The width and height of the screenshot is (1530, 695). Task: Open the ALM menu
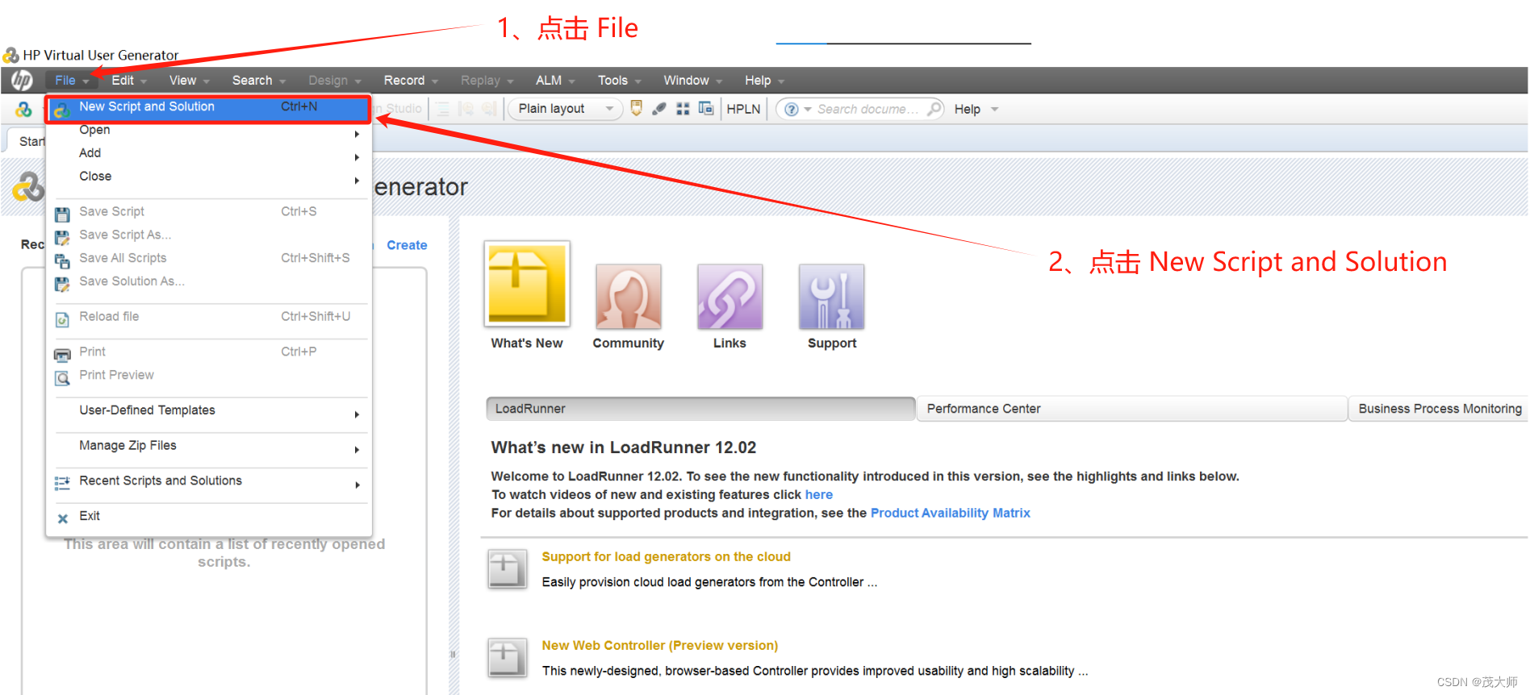tap(555, 81)
